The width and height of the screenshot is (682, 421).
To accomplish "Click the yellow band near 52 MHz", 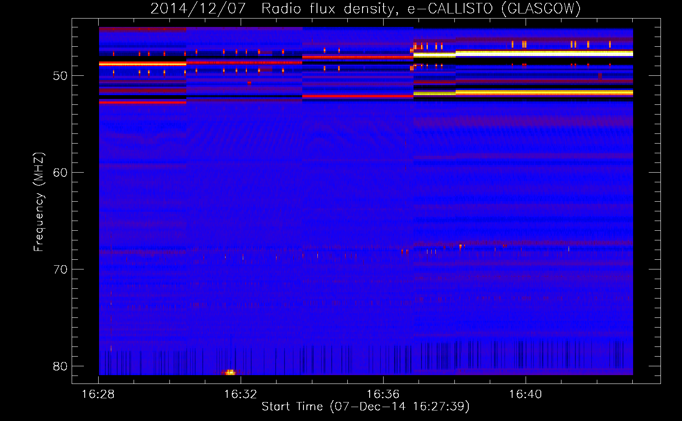I will pyautogui.click(x=523, y=92).
